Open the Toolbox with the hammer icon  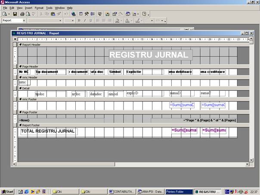click(x=87, y=14)
